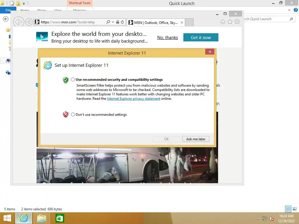The height and width of the screenshot is (224, 299).
Task: Open Shortcut Tools contextual tab
Action: coord(80,3)
